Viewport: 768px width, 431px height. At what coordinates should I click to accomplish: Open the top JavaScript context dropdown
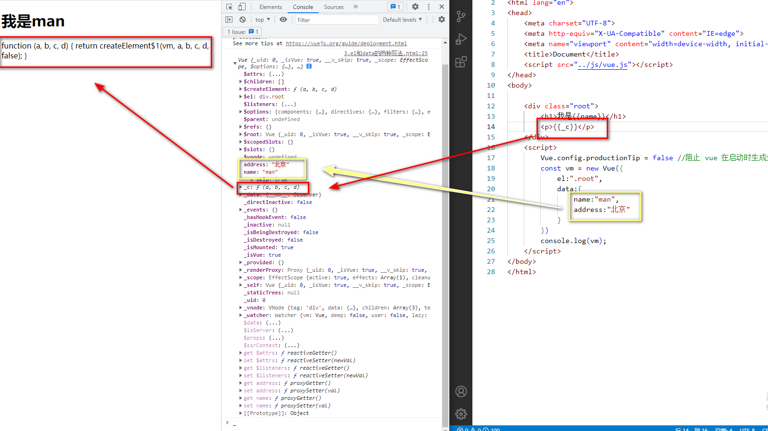click(x=263, y=20)
